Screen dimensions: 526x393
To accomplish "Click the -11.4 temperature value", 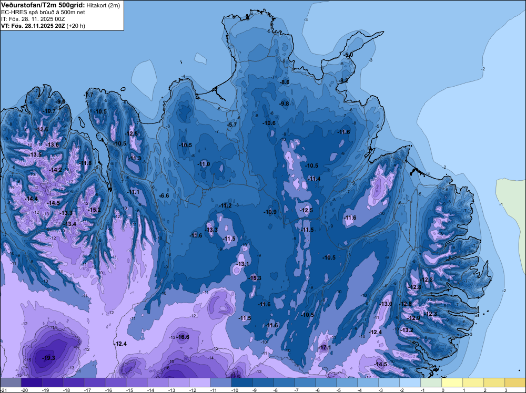I will pos(314,179).
